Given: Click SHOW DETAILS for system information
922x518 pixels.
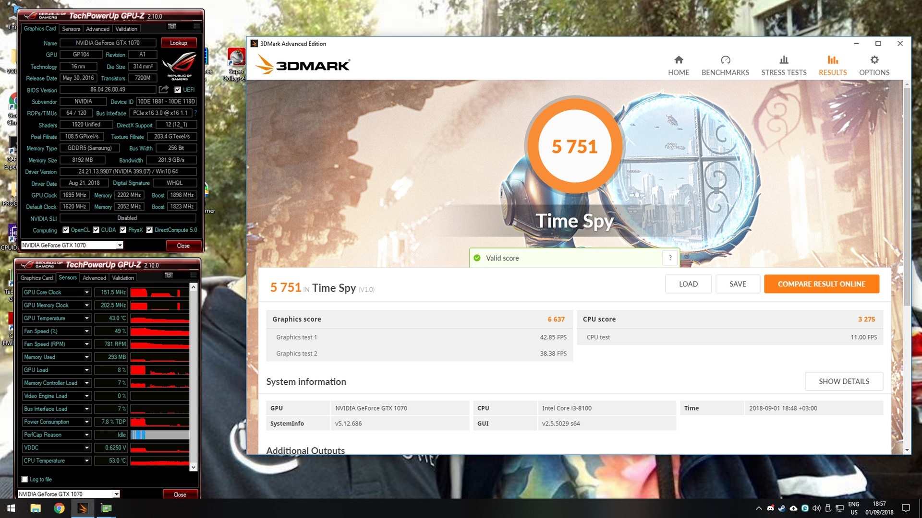Looking at the screenshot, I should pyautogui.click(x=844, y=381).
